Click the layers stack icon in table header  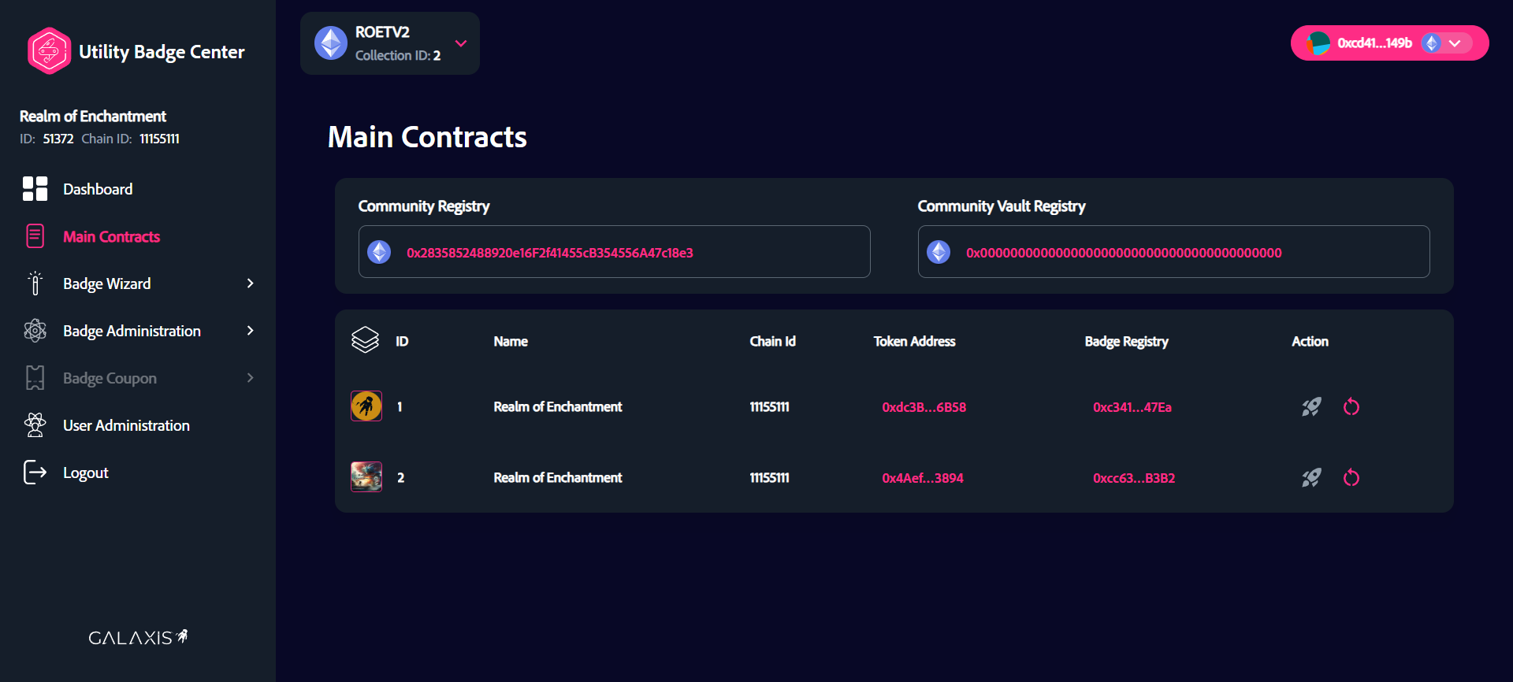click(365, 340)
